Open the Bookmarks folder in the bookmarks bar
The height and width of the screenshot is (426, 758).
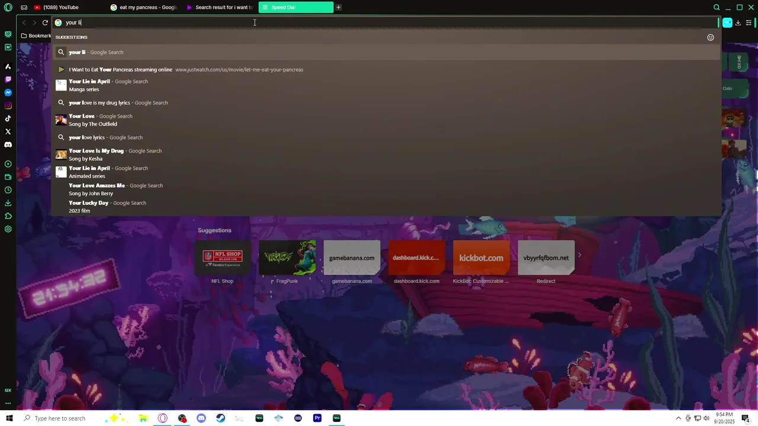(x=36, y=35)
